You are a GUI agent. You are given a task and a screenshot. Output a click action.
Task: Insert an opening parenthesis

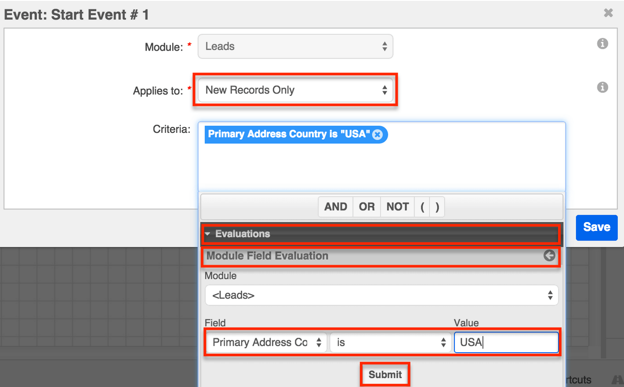(422, 207)
